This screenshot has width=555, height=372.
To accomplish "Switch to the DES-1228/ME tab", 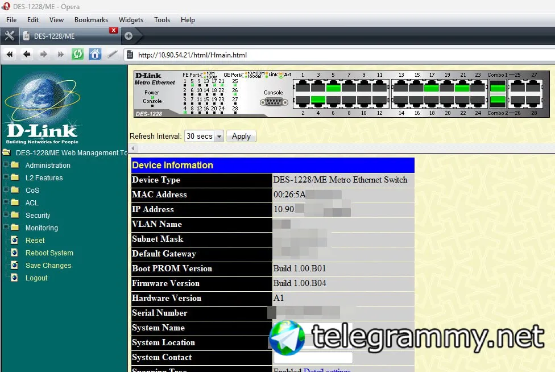I will tap(69, 36).
